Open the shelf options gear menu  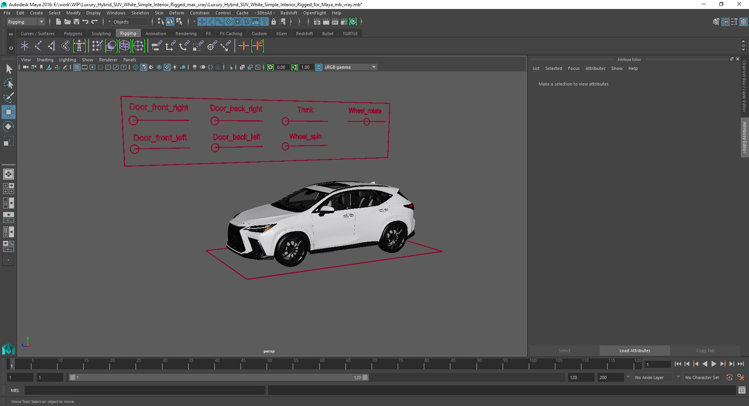pyautogui.click(x=11, y=48)
